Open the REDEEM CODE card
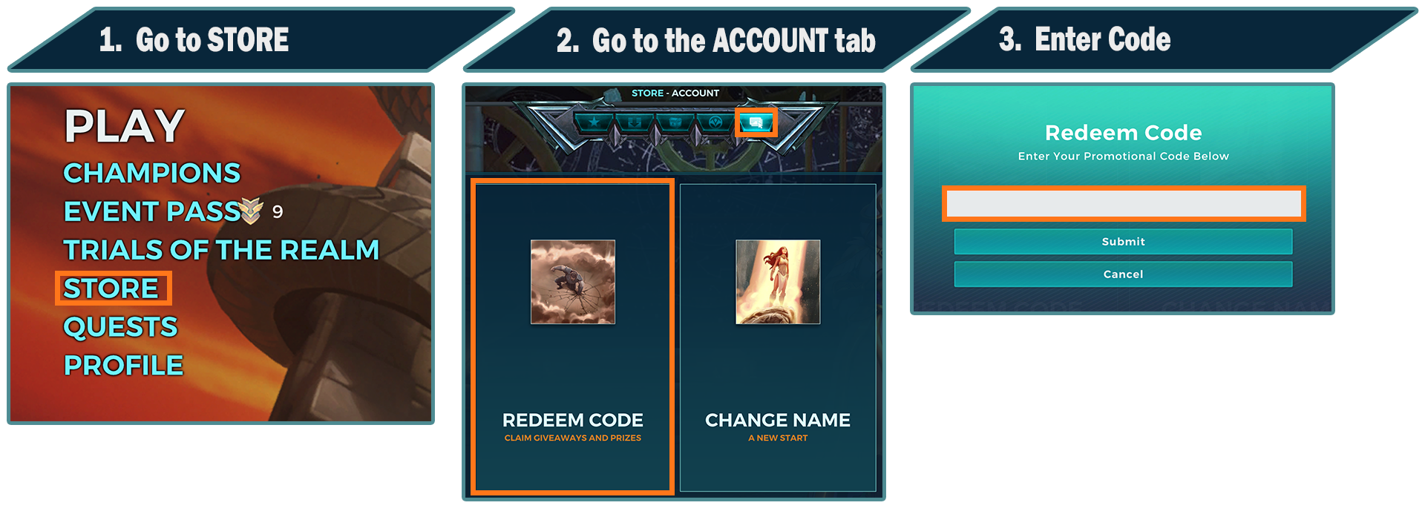1425x514 pixels. point(573,337)
